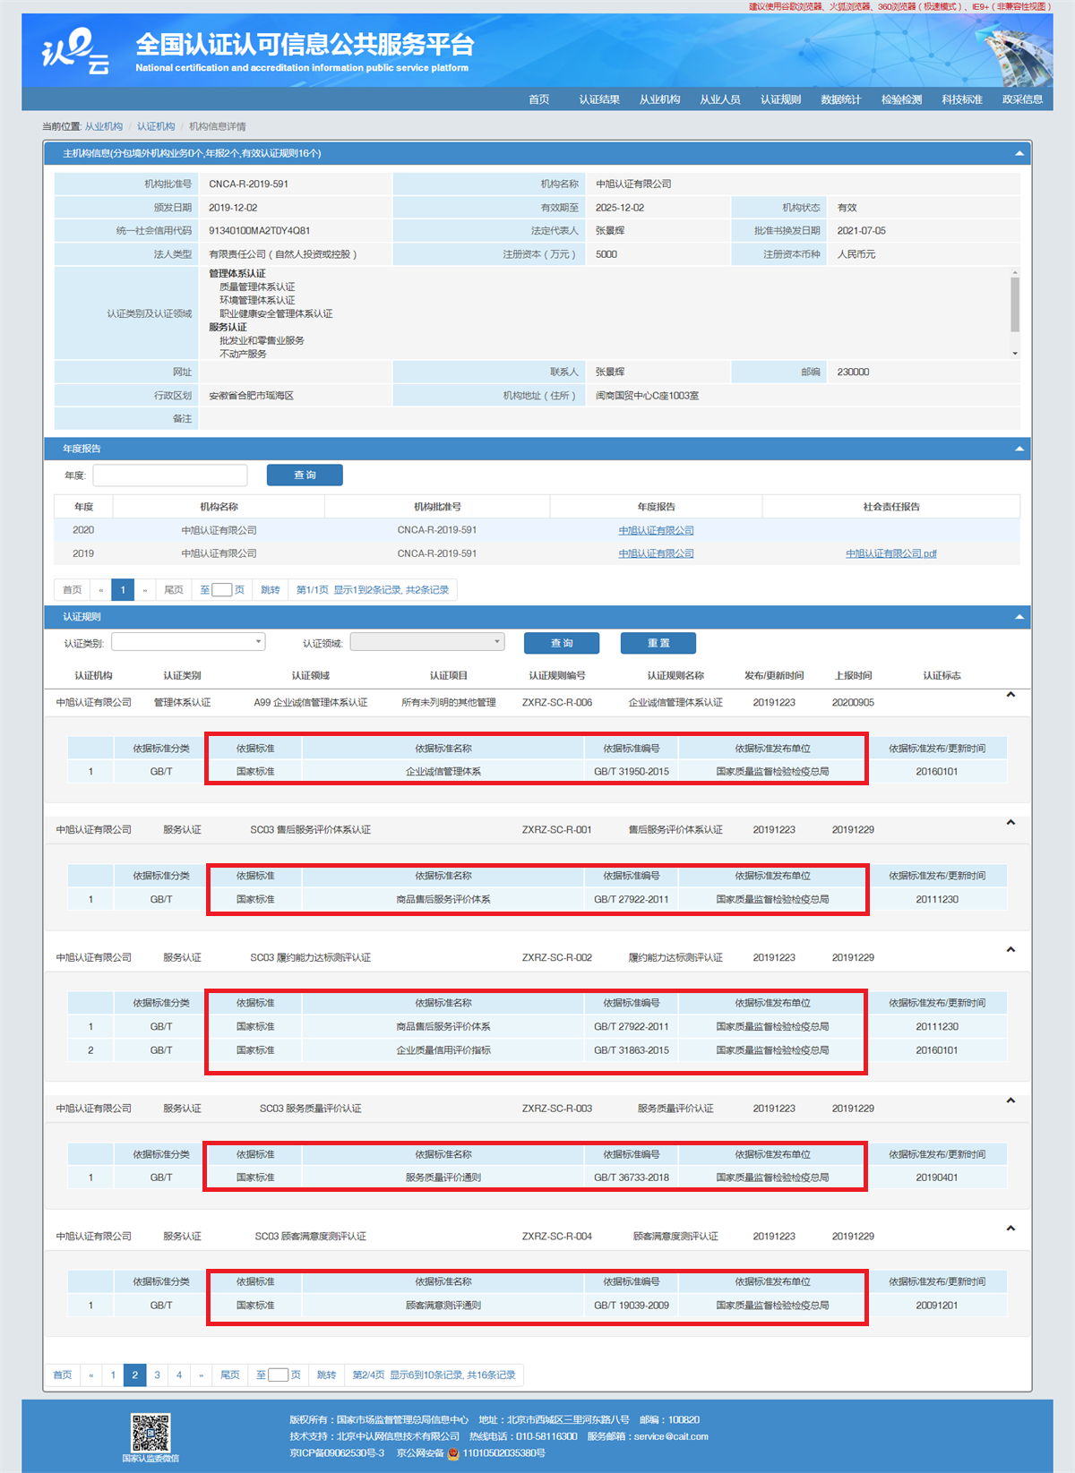
Task: Go to page 3 of certification rules
Action: [157, 1375]
